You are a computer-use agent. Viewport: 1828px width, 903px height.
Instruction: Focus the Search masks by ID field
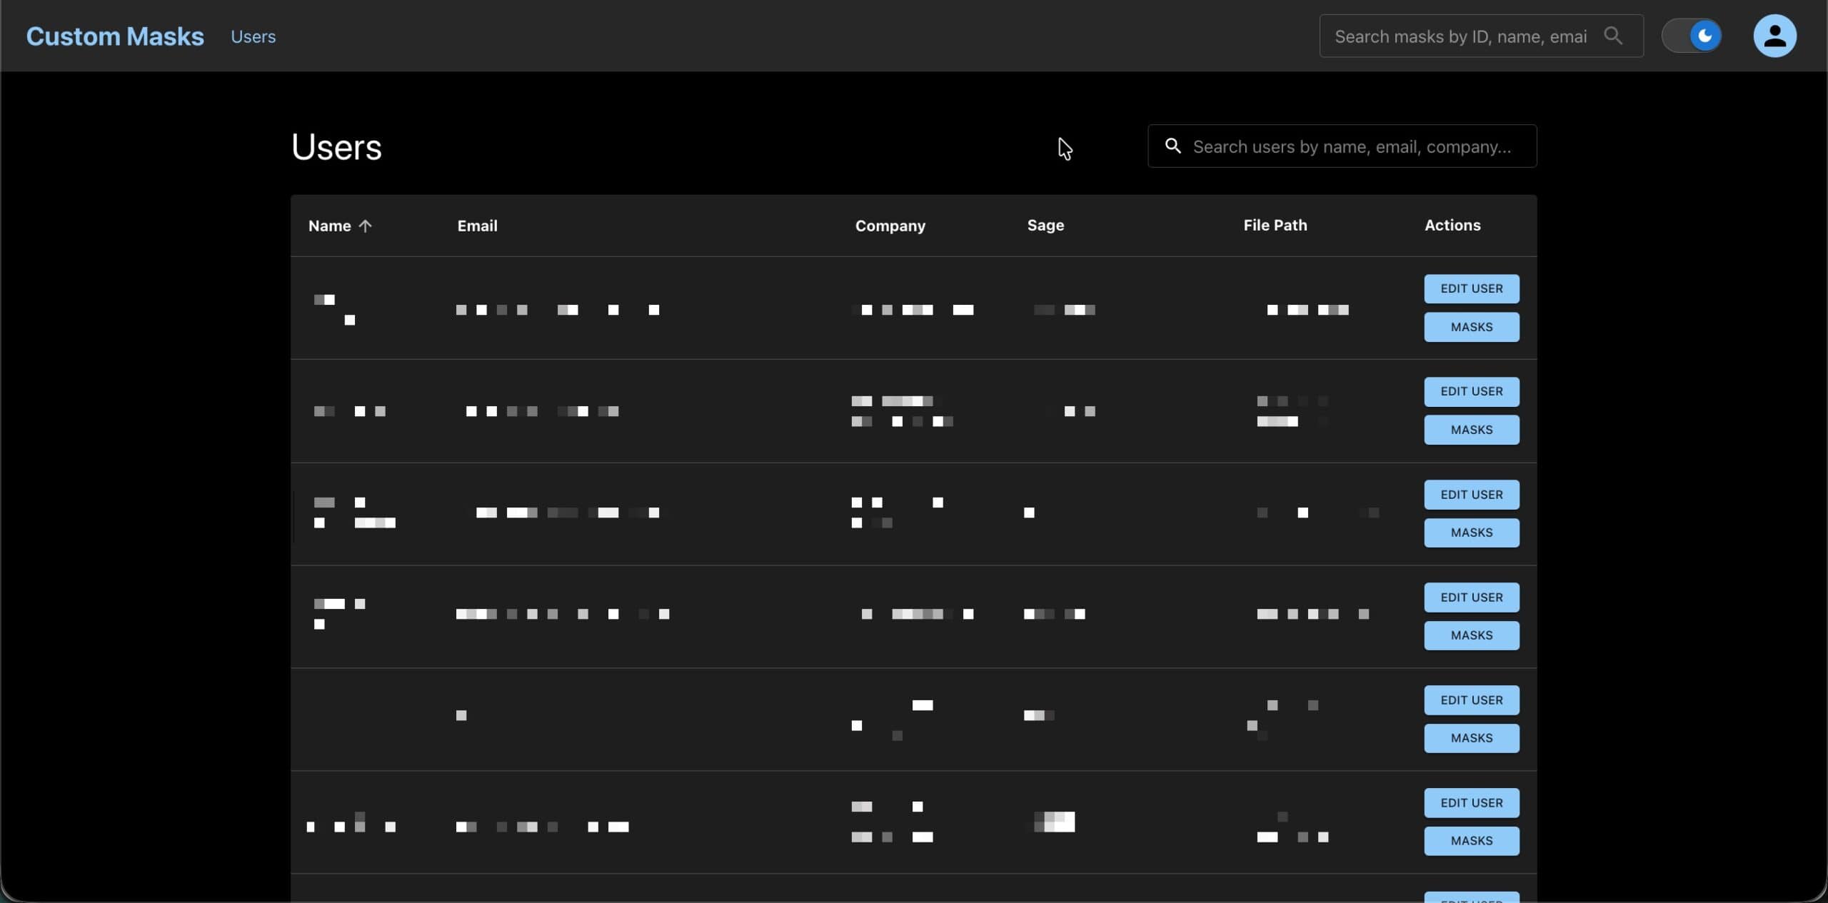1460,36
